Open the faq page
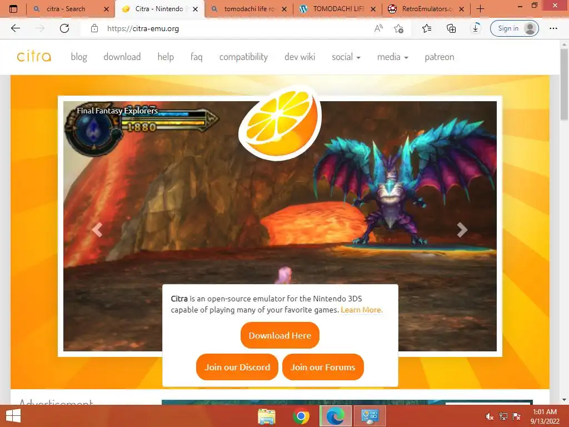Viewport: 569px width, 427px height. point(196,57)
